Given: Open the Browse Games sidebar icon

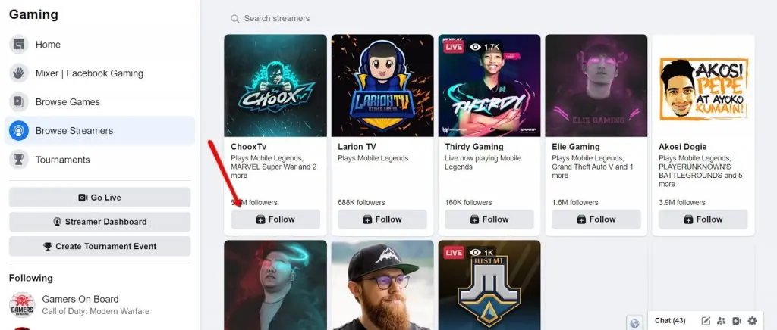Looking at the screenshot, I should (18, 102).
